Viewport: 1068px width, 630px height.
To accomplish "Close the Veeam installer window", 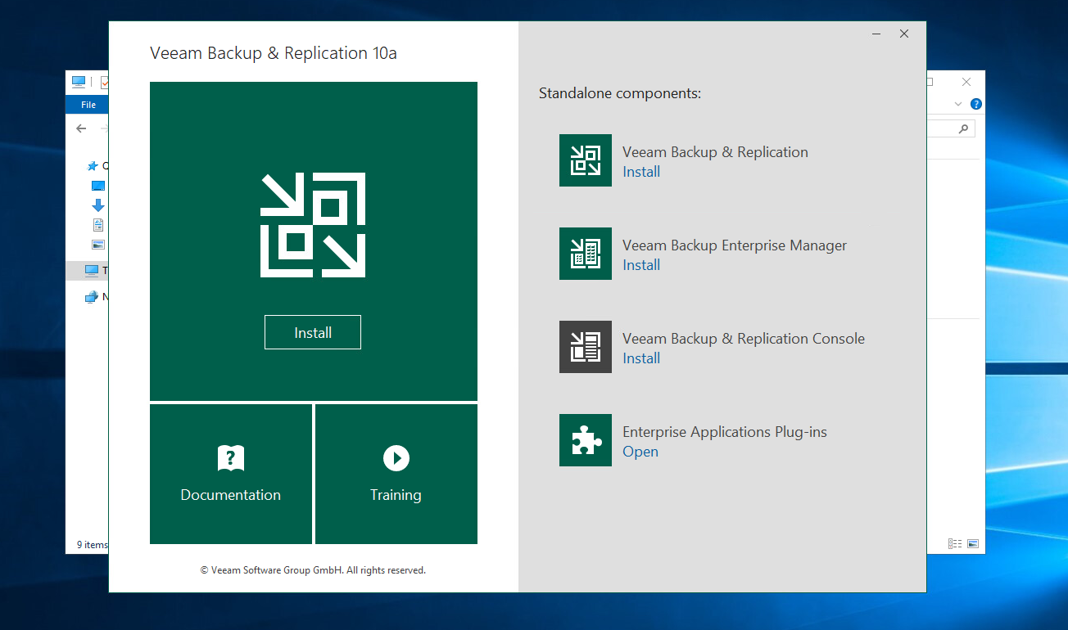I will point(904,34).
